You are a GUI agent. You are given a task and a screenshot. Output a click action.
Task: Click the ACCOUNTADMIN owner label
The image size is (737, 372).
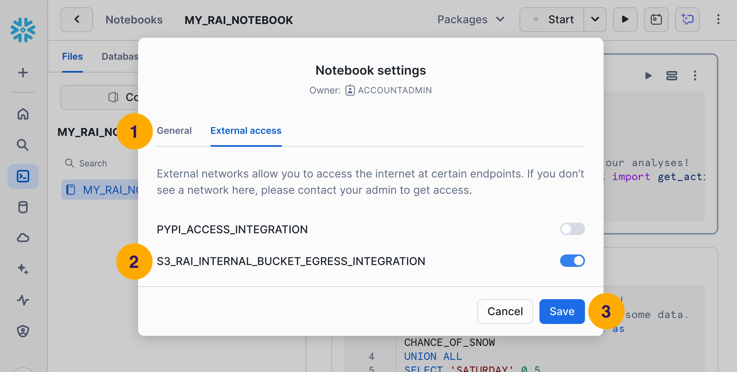tap(395, 90)
